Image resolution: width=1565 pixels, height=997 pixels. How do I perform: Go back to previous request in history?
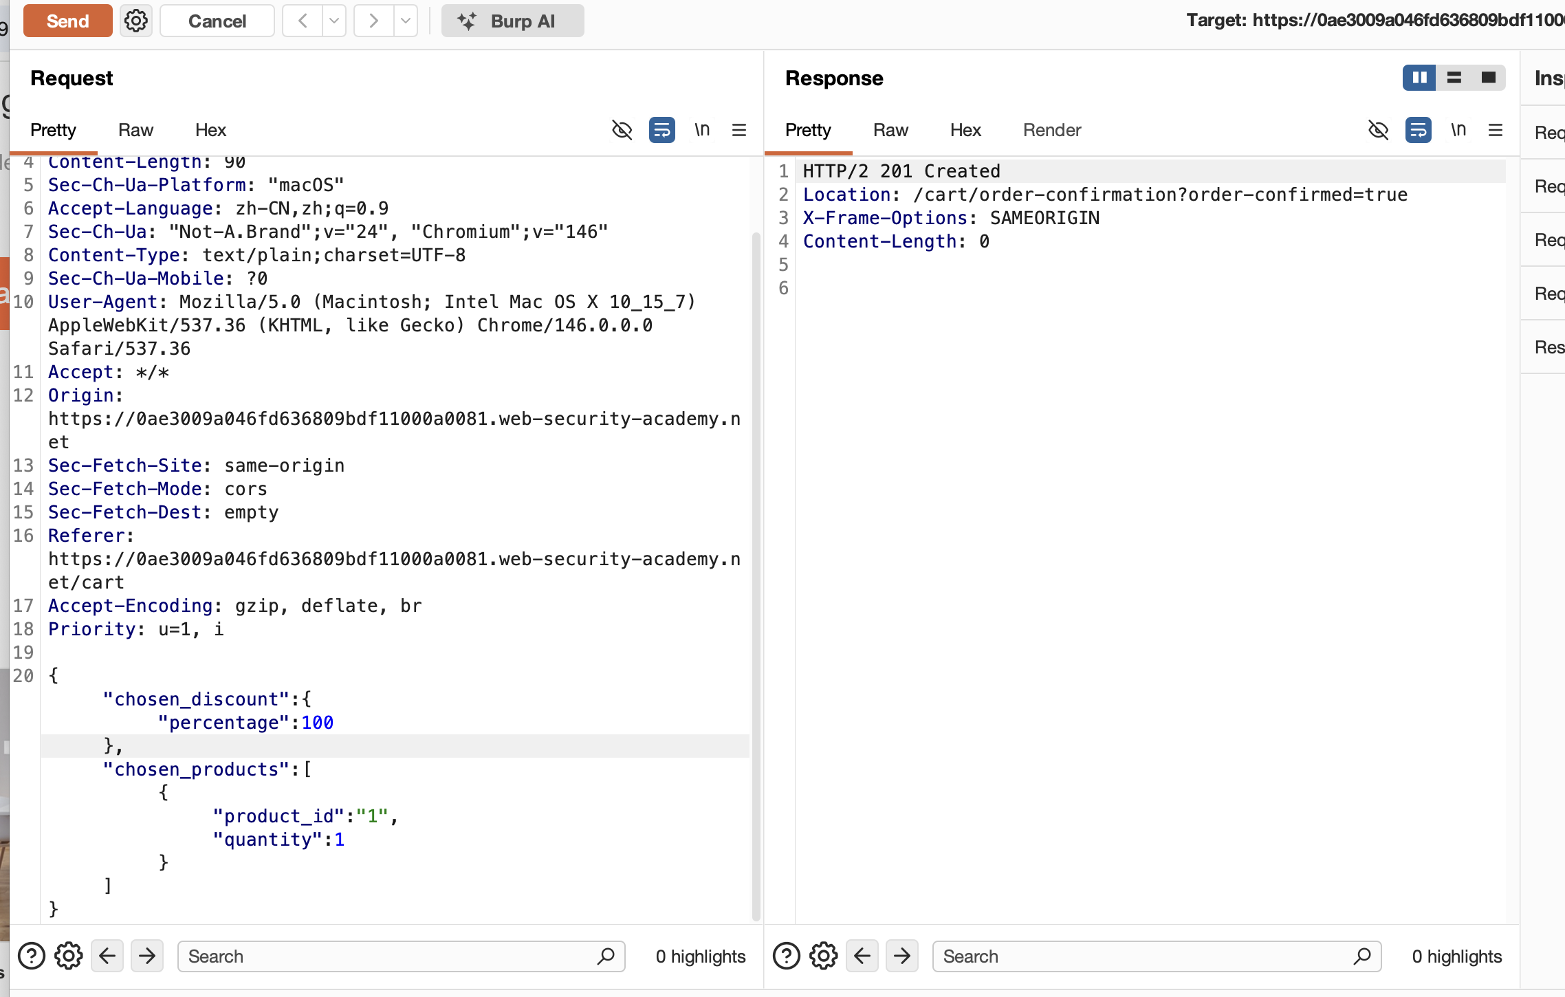click(x=303, y=21)
